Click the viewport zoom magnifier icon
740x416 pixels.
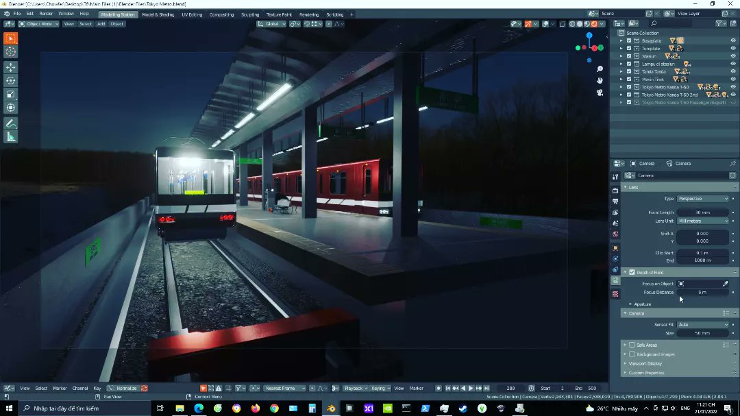(x=600, y=69)
